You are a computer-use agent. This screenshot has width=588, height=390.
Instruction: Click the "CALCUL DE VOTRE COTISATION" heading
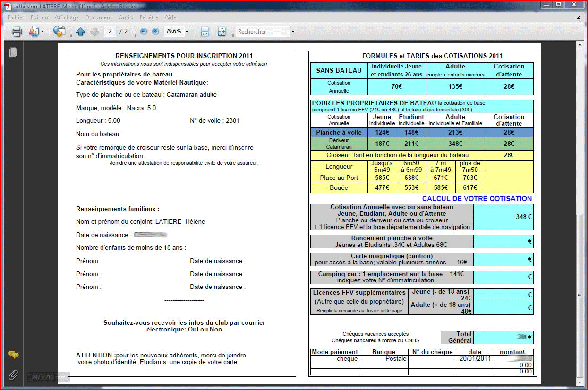(477, 199)
